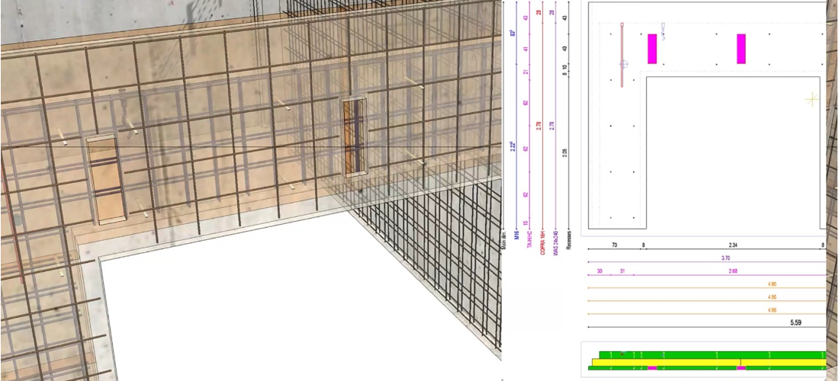
Task: Click the COPRA 16H dimension line label
Action: pos(542,241)
